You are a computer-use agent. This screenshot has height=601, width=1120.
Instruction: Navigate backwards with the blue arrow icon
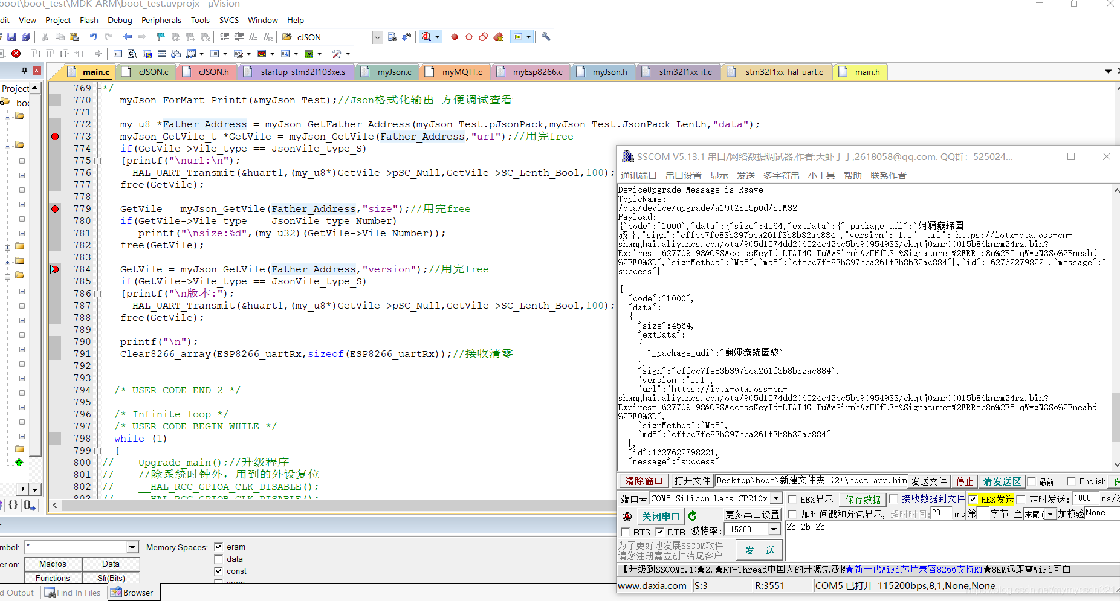[128, 37]
